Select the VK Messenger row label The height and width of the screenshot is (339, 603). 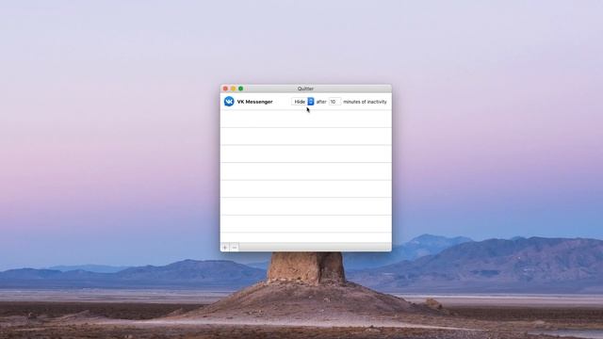click(254, 102)
